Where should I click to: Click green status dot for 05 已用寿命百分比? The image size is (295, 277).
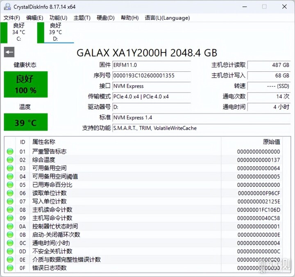coord(10,185)
